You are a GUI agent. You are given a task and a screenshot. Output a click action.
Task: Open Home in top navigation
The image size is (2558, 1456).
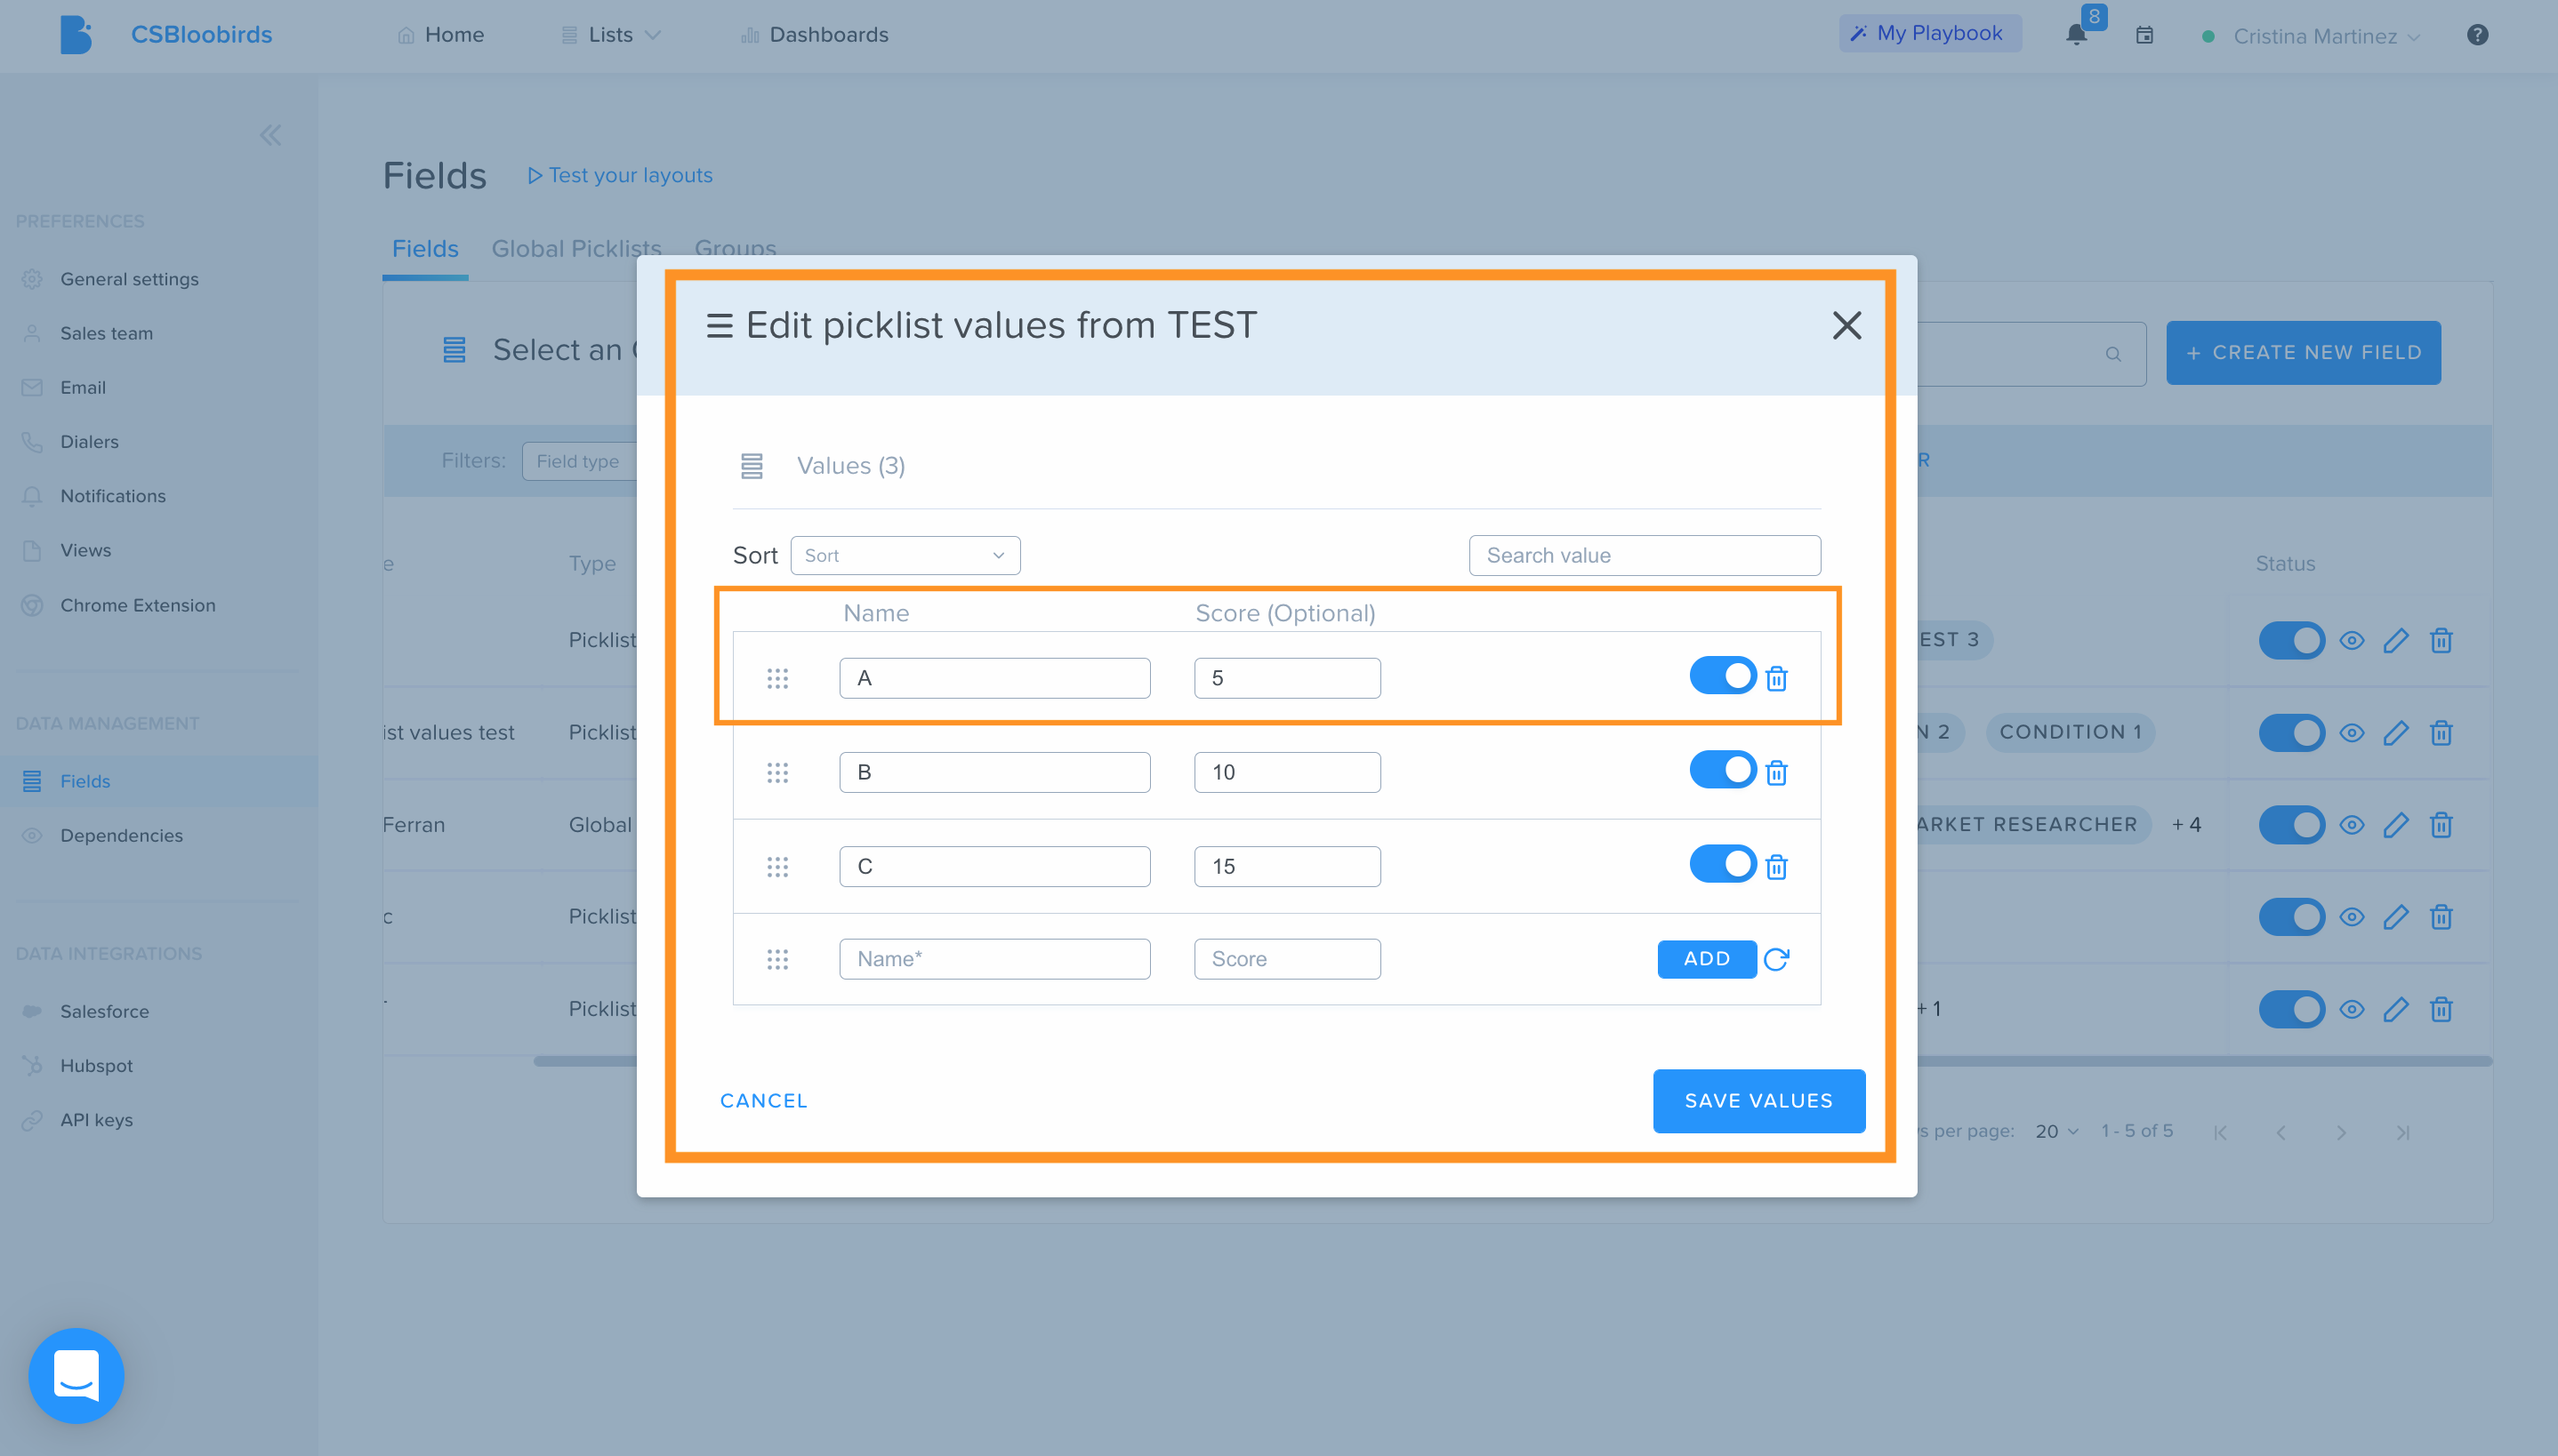click(440, 35)
